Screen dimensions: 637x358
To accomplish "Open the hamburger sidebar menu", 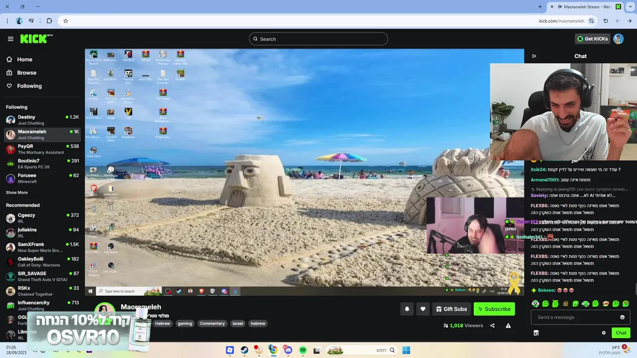I will coord(10,39).
